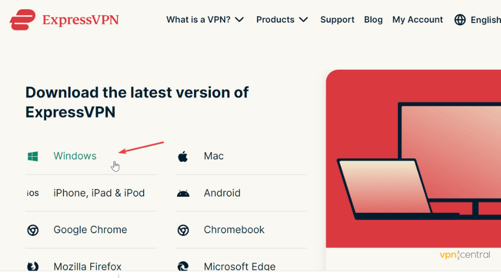This screenshot has height=278, width=501.
Task: Click the Google Chrome icon
Action: point(33,230)
